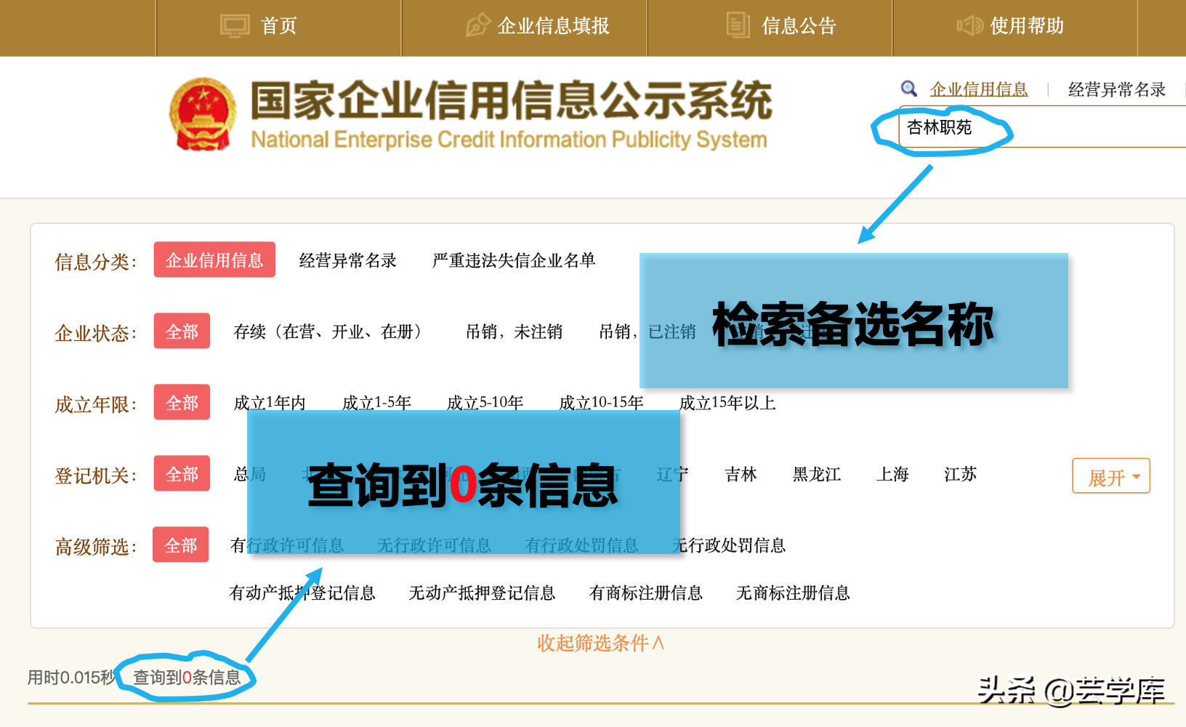Select 成立15年以上 founding-year filter
Viewport: 1186px width, 727px height.
[x=727, y=403]
